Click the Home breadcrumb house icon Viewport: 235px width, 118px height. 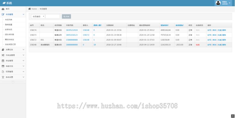(x=30, y=9)
